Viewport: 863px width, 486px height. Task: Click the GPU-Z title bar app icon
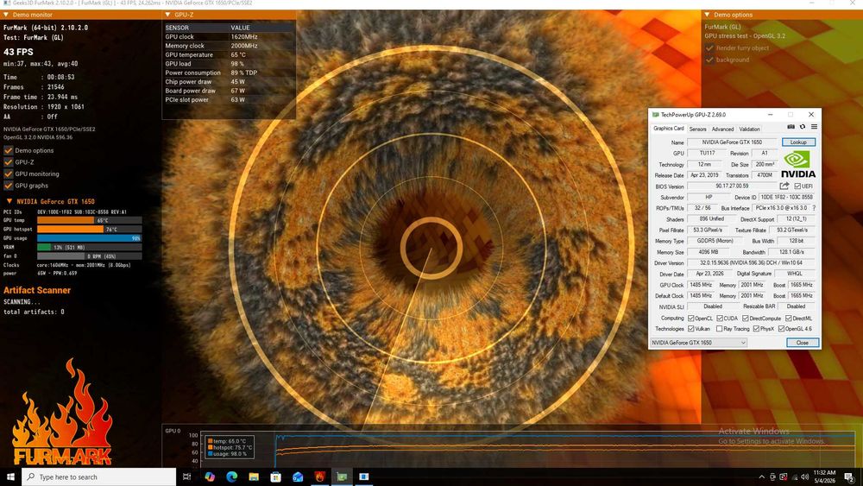tap(655, 115)
